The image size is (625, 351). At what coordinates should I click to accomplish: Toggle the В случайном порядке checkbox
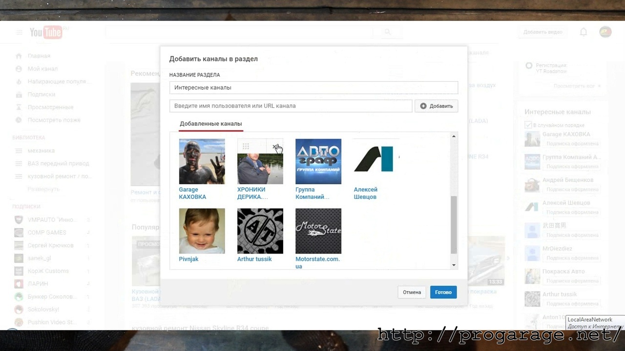528,125
